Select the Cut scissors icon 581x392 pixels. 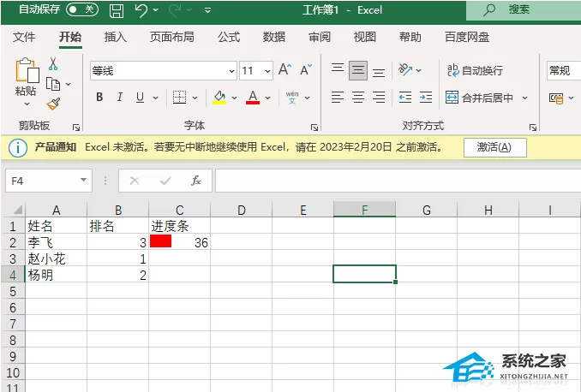pos(53,64)
